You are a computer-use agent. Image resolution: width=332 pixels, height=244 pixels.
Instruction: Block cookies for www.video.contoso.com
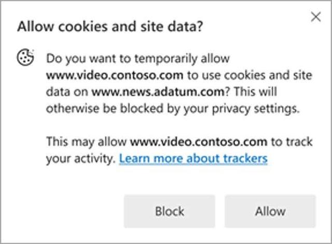point(170,211)
